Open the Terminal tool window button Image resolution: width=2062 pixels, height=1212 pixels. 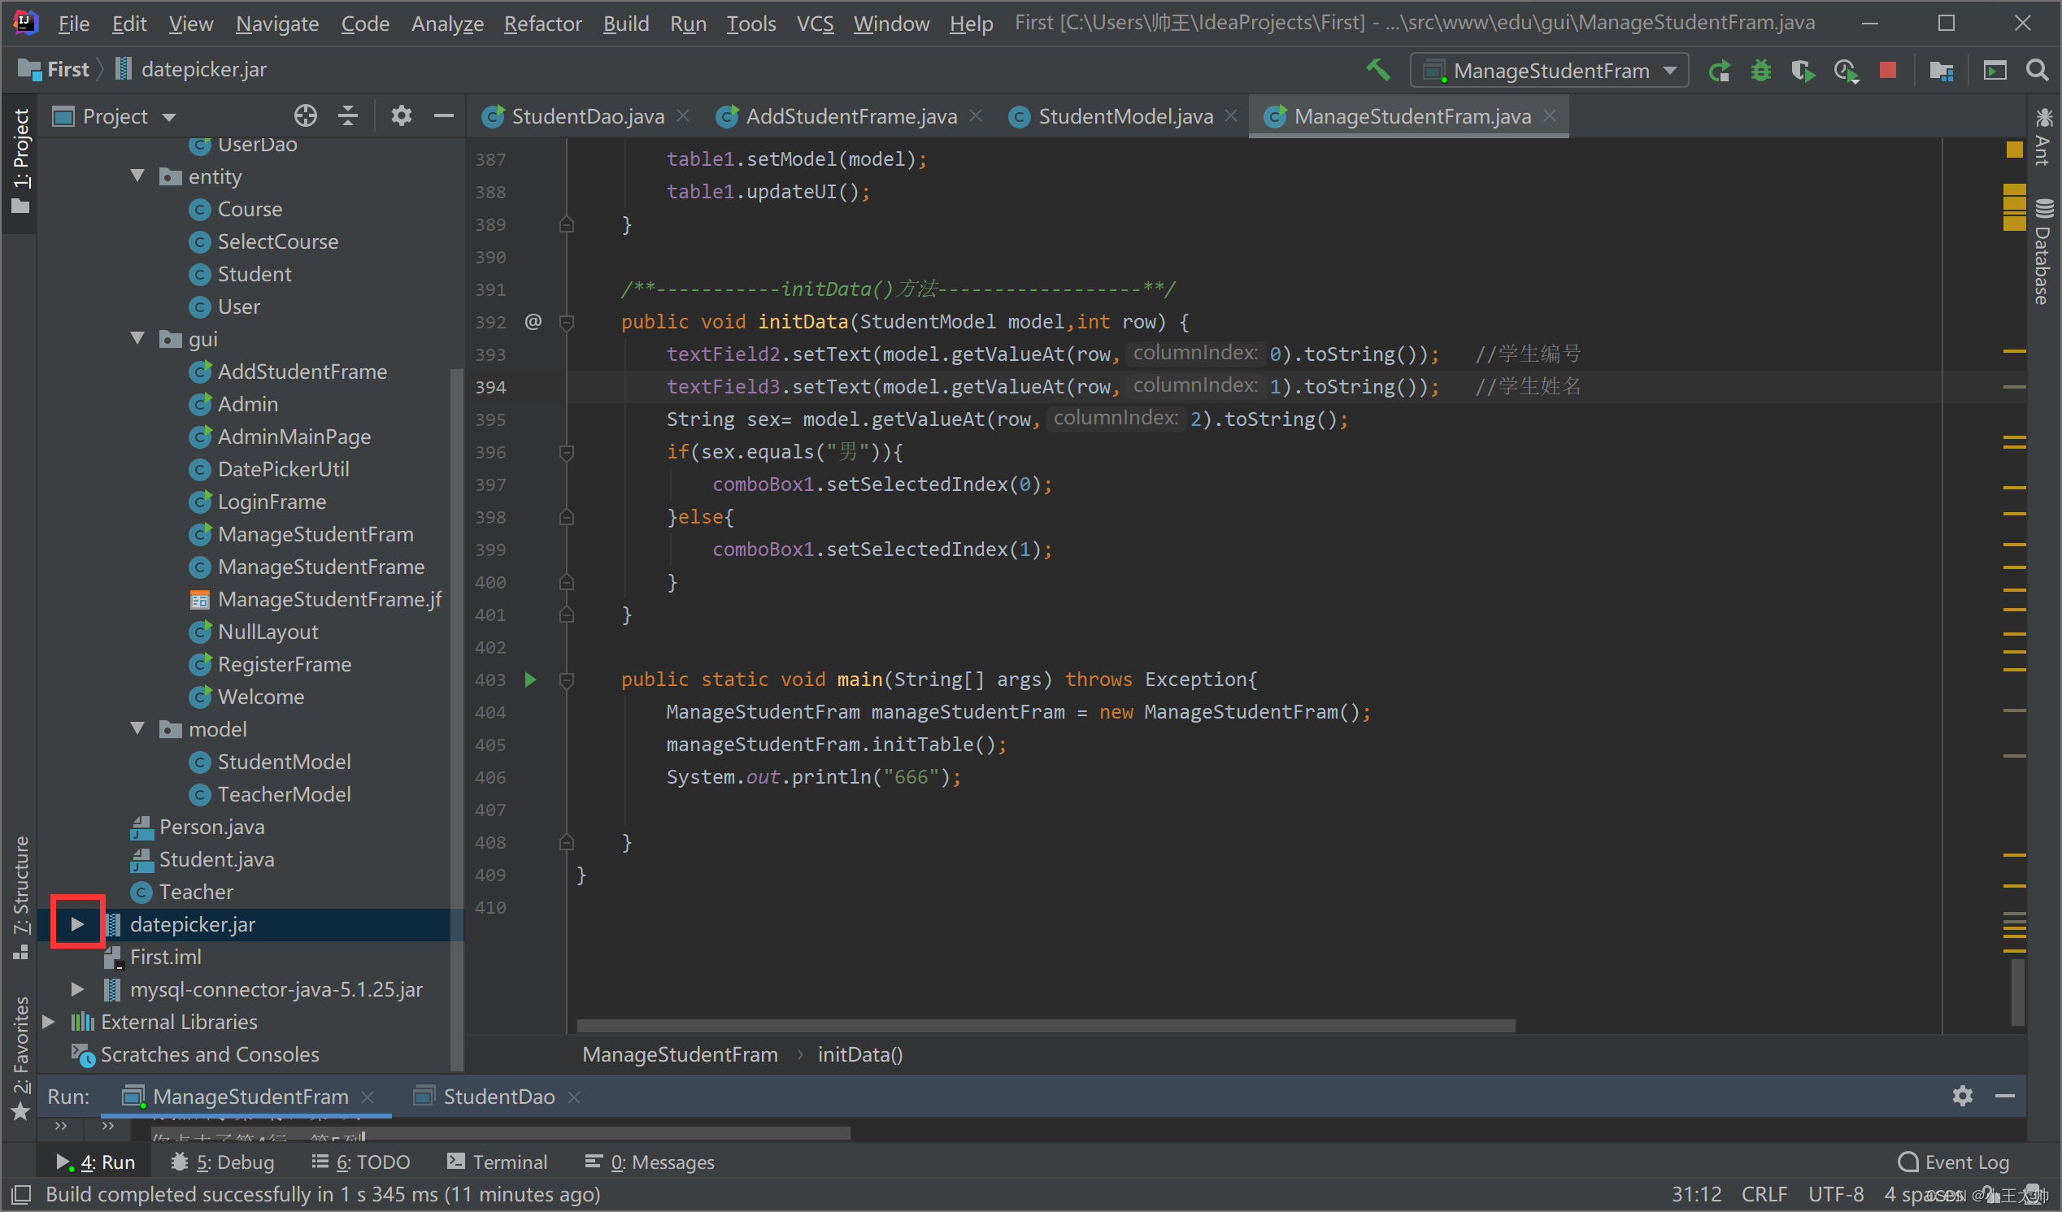(498, 1162)
